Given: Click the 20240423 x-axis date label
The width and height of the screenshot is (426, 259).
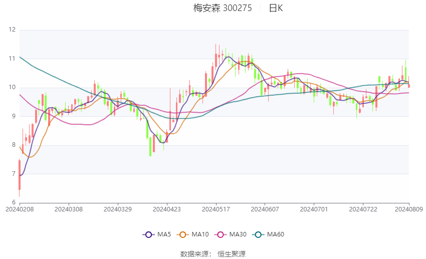Looking at the screenshot, I should [167, 209].
